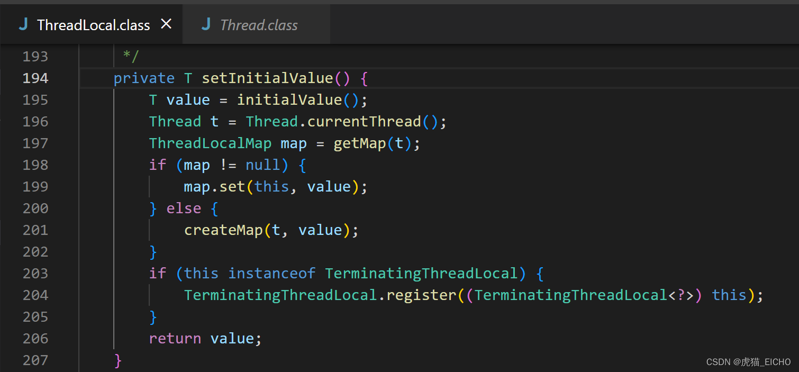Click line number 198
Image resolution: width=799 pixels, height=372 pixels.
35,165
